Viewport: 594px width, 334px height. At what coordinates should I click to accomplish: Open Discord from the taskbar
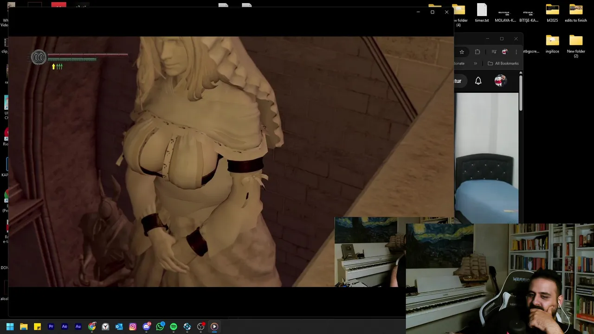[147, 327]
